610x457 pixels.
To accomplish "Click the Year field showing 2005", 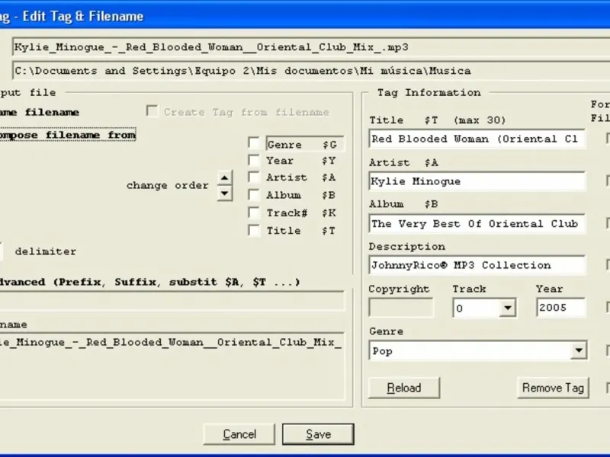I will coord(560,308).
